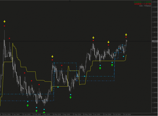Click cyan x above the 23 Jan 2009 green arrow
This screenshot has height=116, width=158.
coord(28,102)
